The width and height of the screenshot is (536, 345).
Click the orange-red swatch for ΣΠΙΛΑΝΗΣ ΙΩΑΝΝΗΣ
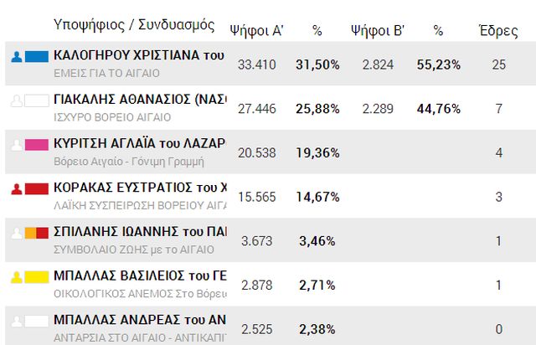[37, 232]
